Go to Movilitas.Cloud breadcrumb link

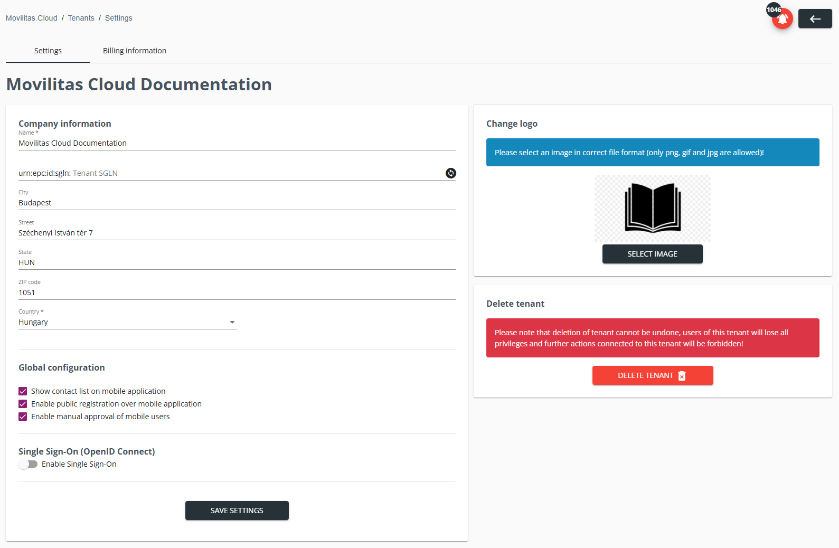[32, 18]
